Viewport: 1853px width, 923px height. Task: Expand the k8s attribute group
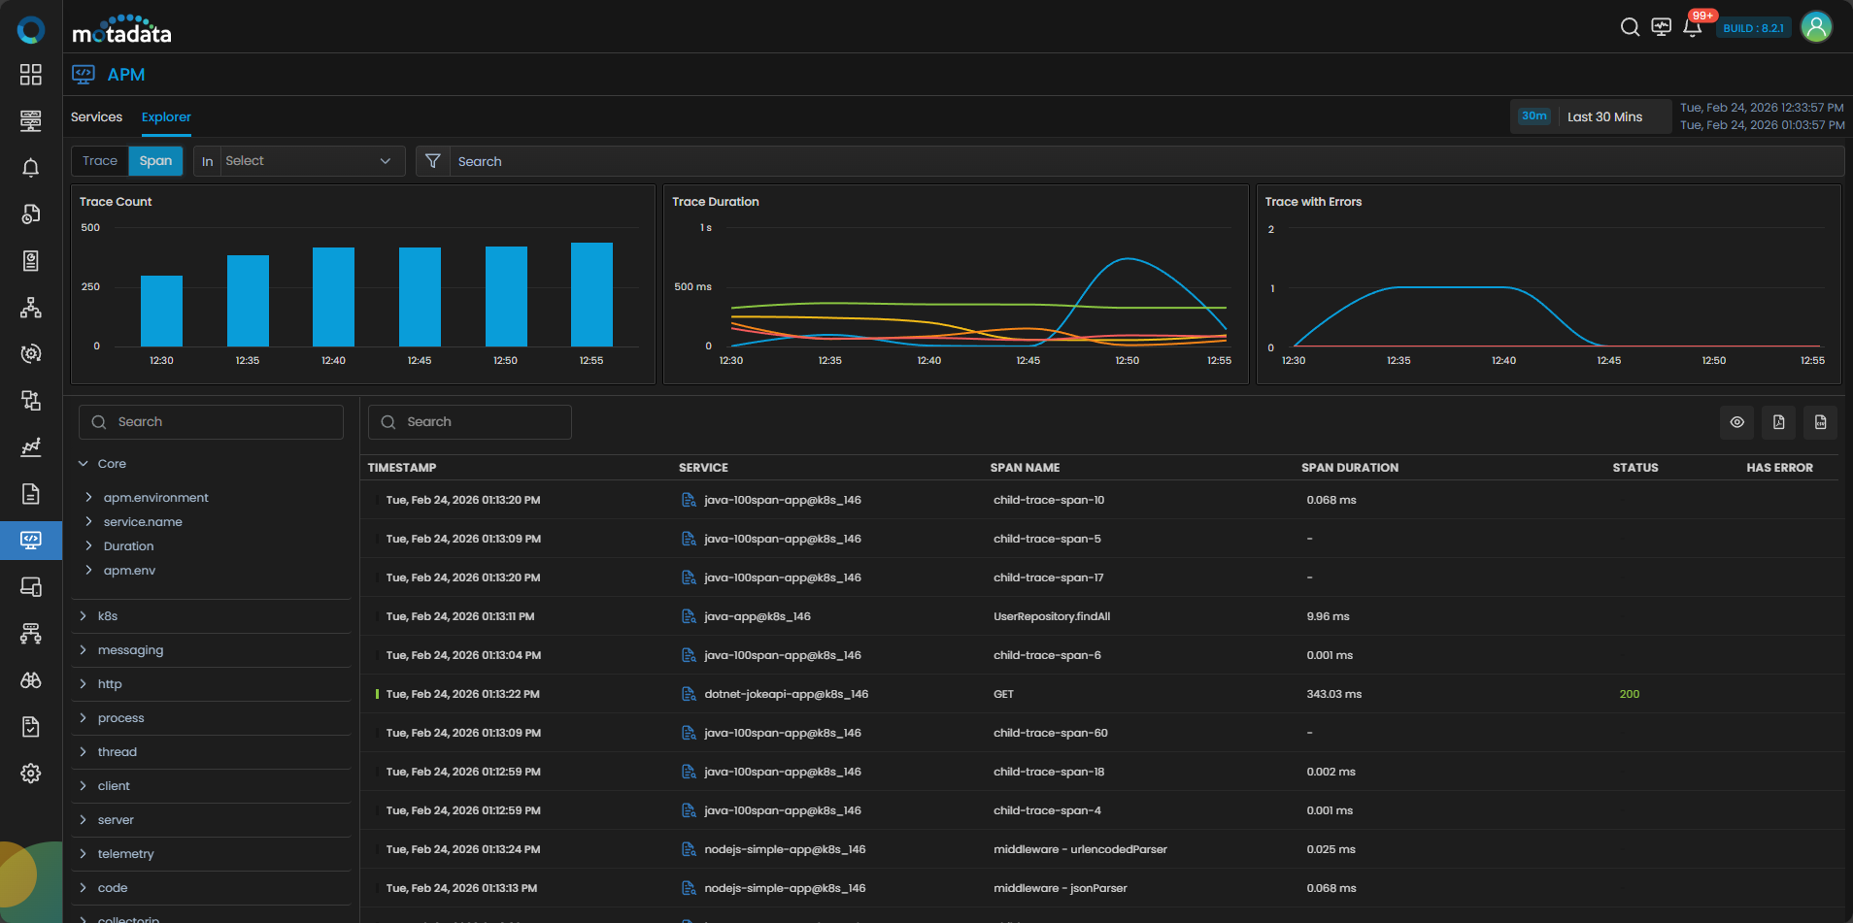pyautogui.click(x=84, y=616)
